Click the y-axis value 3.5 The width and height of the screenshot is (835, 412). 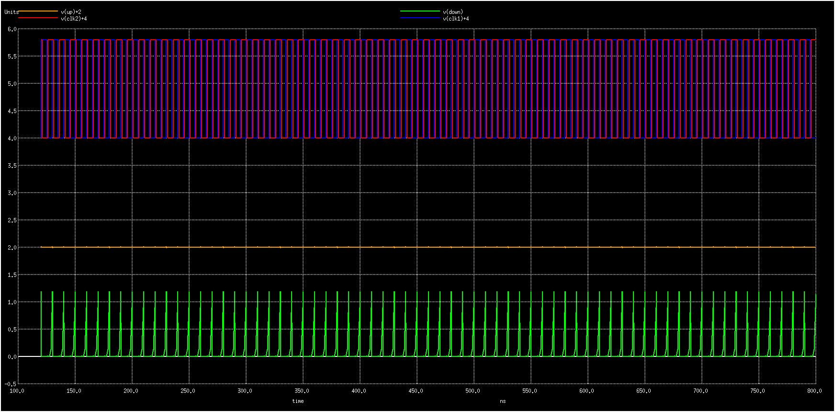pos(12,165)
